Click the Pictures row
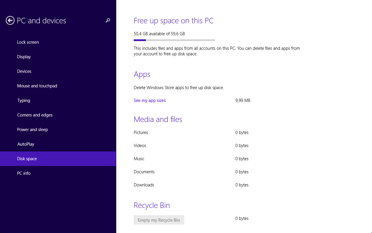The image size is (372, 233). pyautogui.click(x=191, y=133)
